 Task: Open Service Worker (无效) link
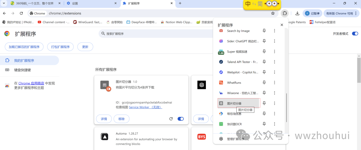click(x=145, y=107)
